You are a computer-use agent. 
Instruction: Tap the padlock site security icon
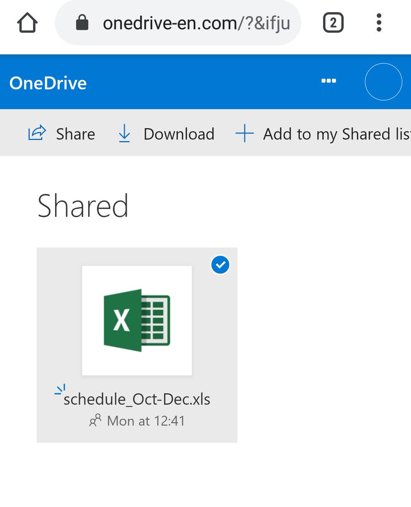82,23
